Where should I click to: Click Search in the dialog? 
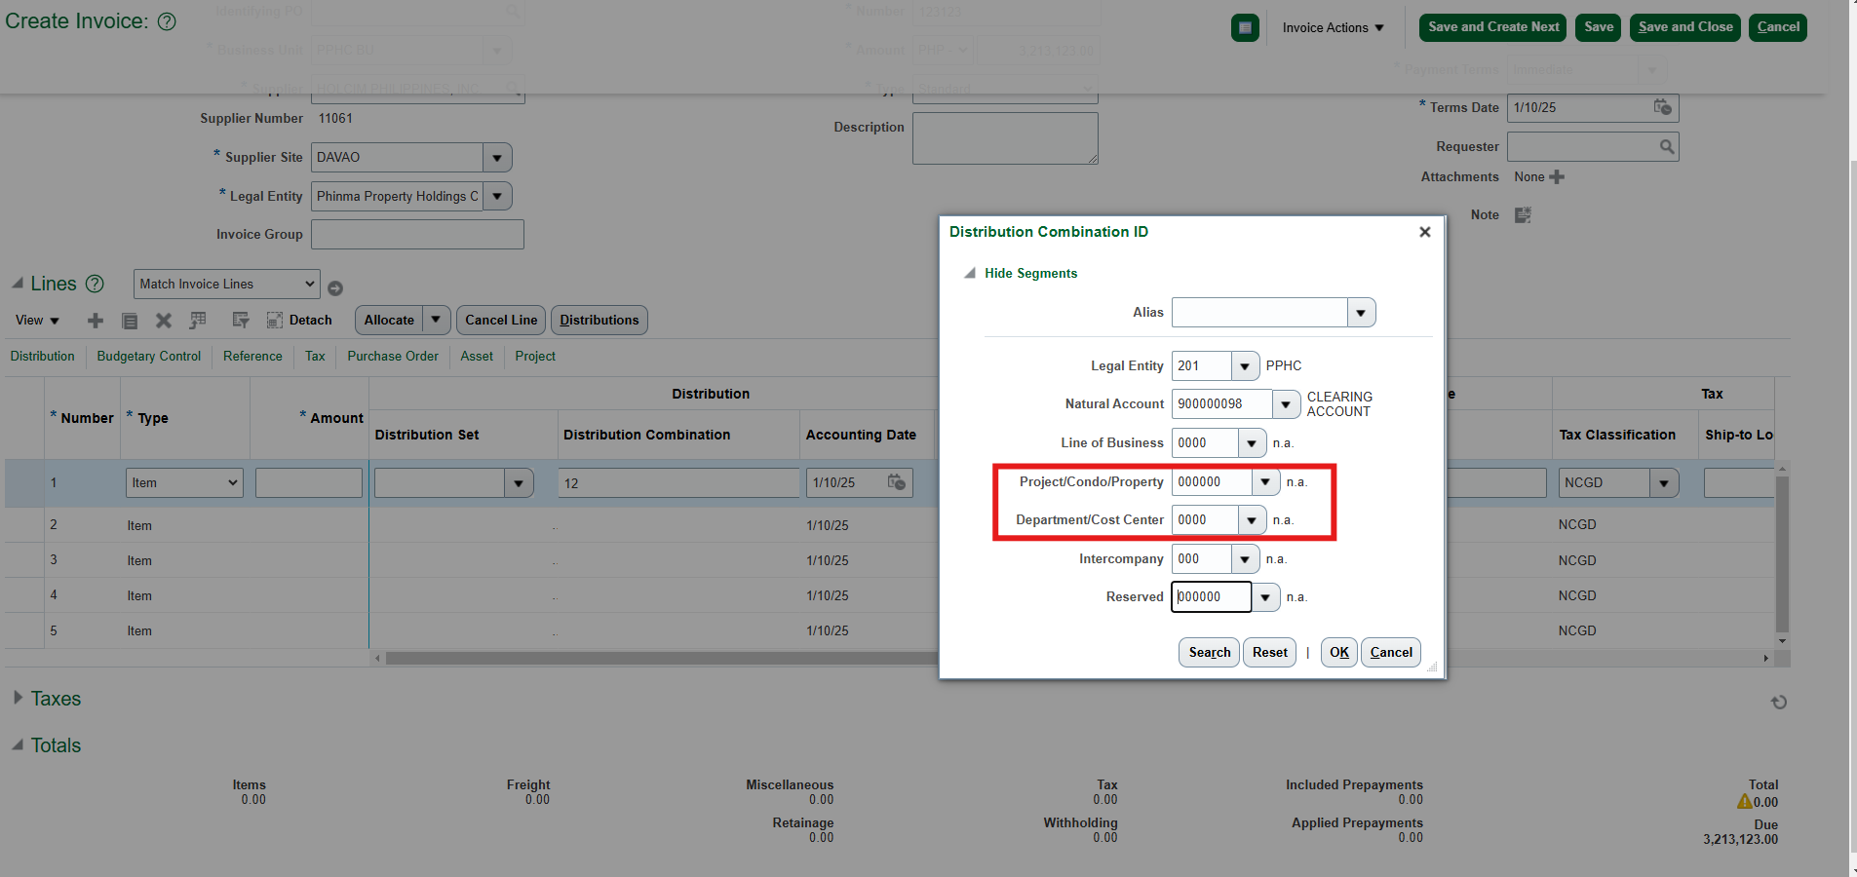(1210, 653)
